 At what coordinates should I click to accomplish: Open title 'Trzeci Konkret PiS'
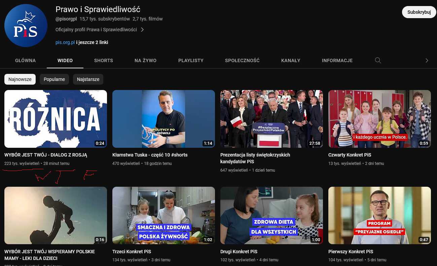point(132,252)
